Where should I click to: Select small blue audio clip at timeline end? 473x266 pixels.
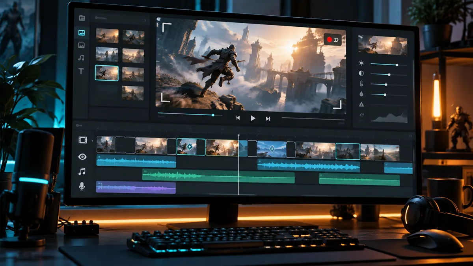[399, 168]
